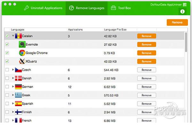This screenshot has height=125, width=192.
Task: Open the Uninstall Applications tab
Action: click(x=43, y=8)
